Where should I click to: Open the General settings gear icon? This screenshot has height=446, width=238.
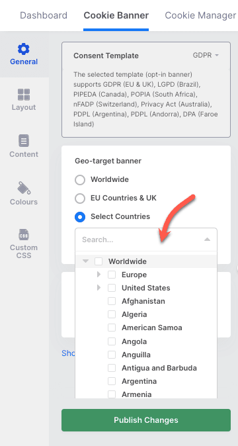[24, 49]
